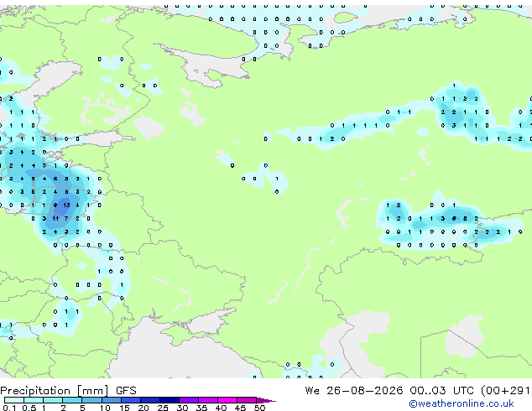Click the '[mm]' unit label

click(93, 391)
